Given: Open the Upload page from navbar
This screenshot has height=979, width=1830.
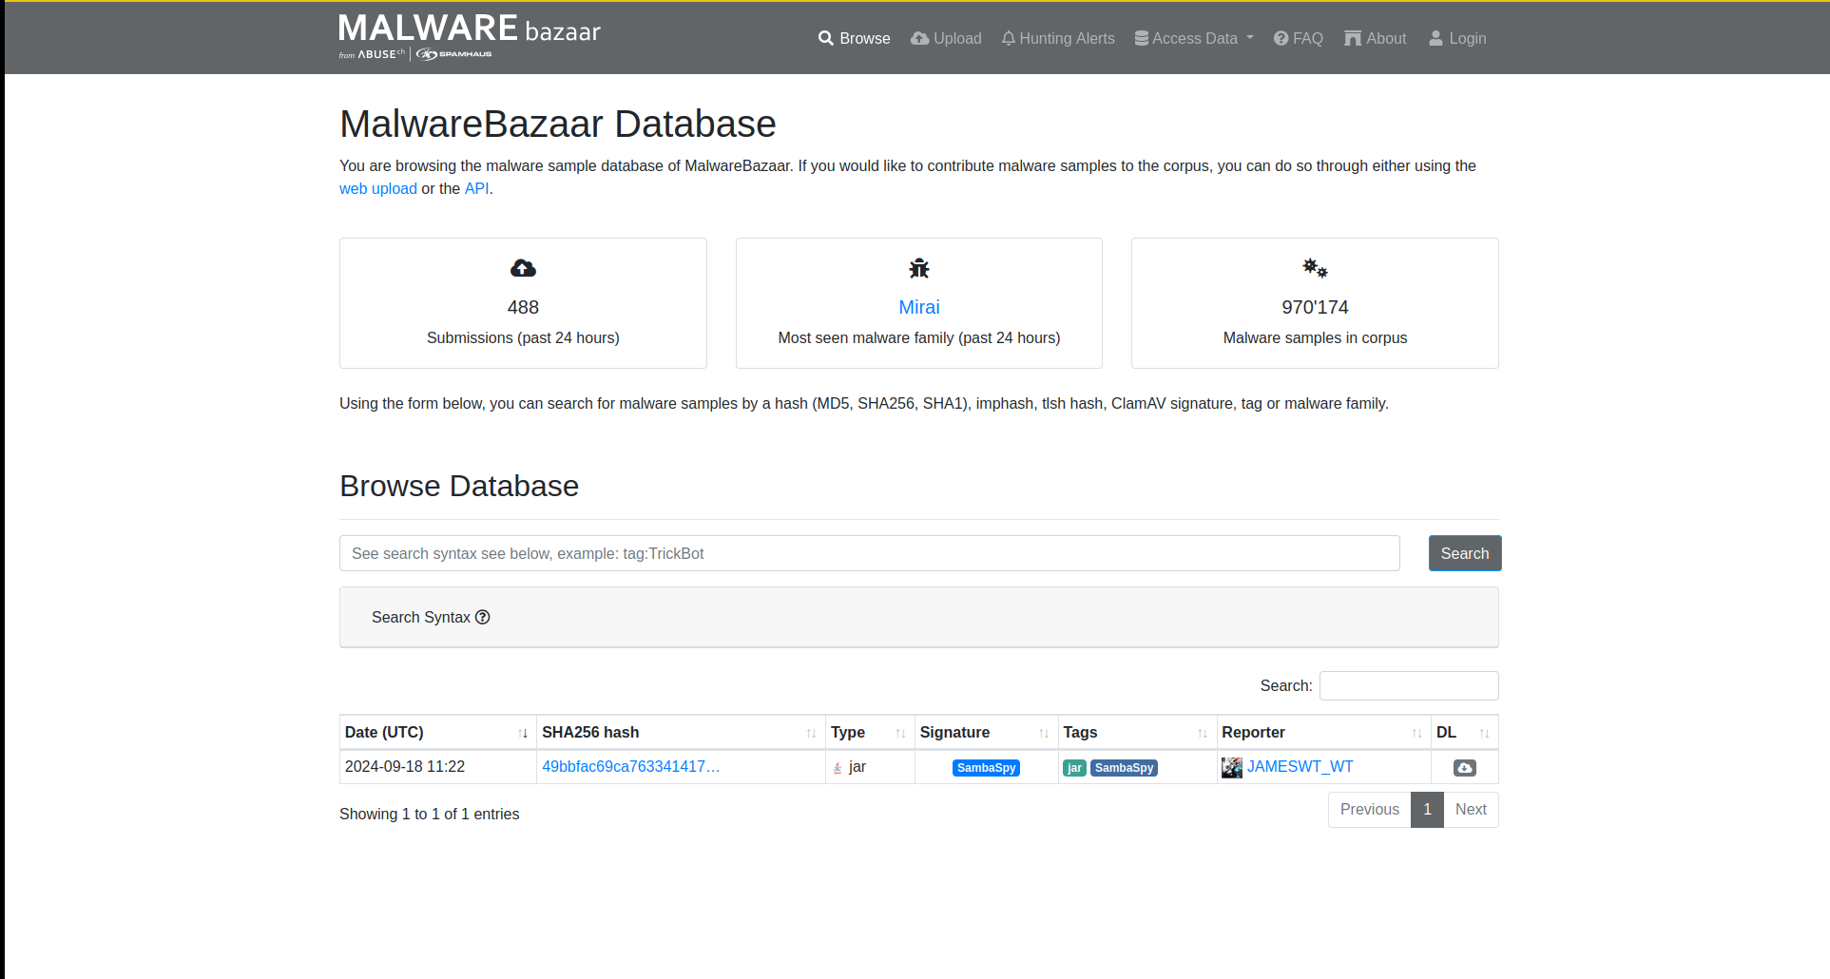Looking at the screenshot, I should tap(946, 39).
